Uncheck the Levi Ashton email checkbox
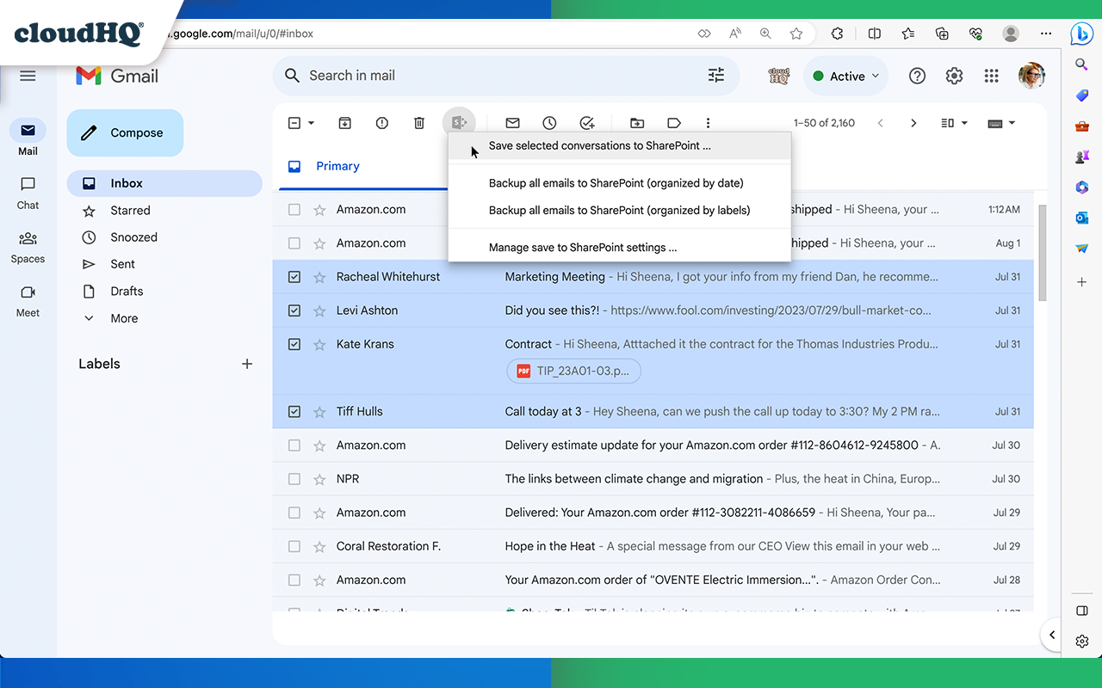1102x688 pixels. pyautogui.click(x=294, y=310)
